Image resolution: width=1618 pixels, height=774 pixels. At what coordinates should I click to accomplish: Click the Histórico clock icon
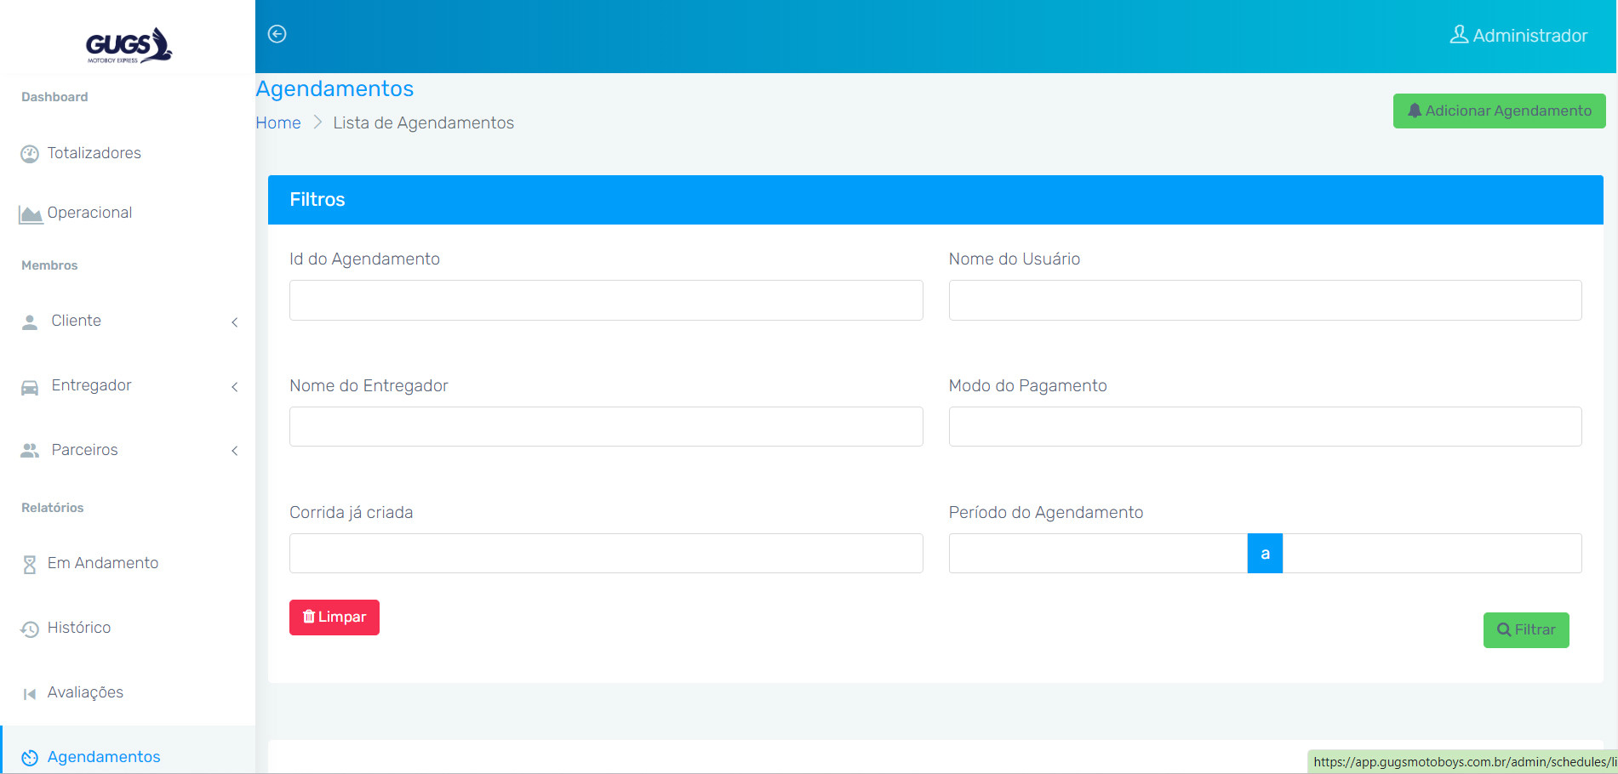coord(30,629)
